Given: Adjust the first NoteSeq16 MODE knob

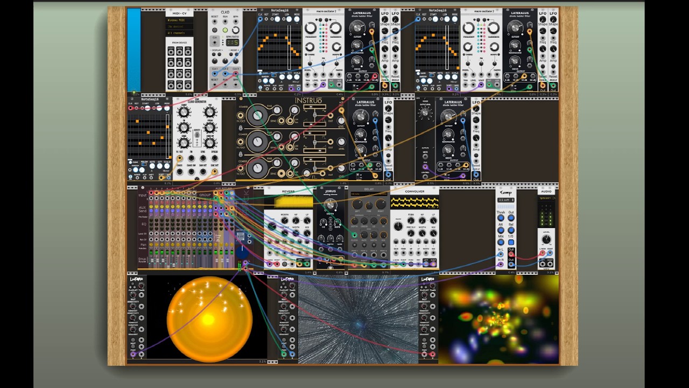Looking at the screenshot, I should 297,19.
